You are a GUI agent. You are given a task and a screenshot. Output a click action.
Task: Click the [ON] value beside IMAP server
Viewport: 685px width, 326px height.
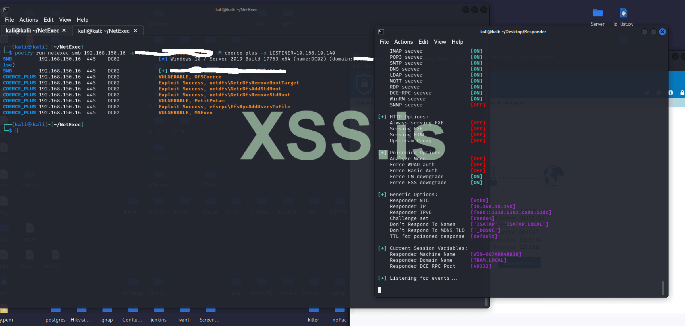(x=477, y=51)
